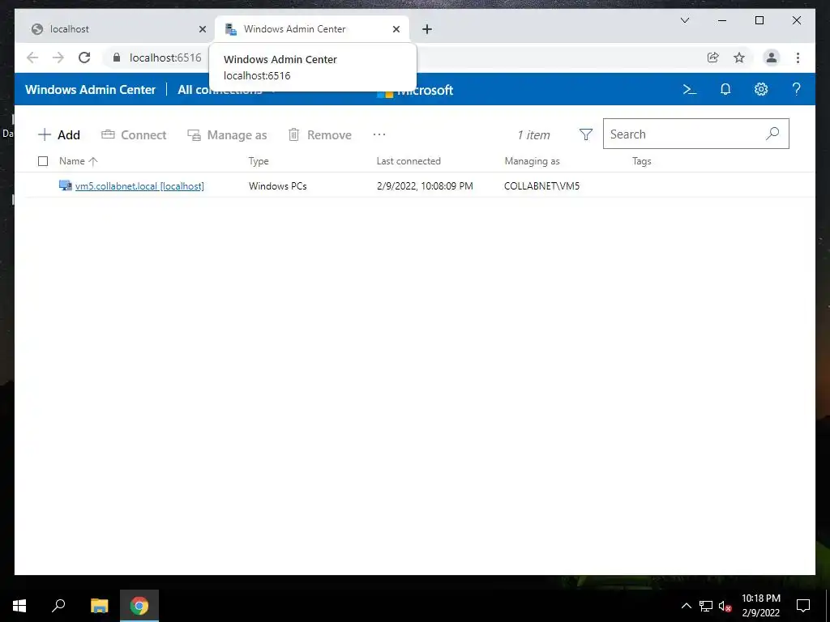Image resolution: width=830 pixels, height=622 pixels.
Task: Click the taskbar clock showing 10:18 PM
Action: [760, 606]
